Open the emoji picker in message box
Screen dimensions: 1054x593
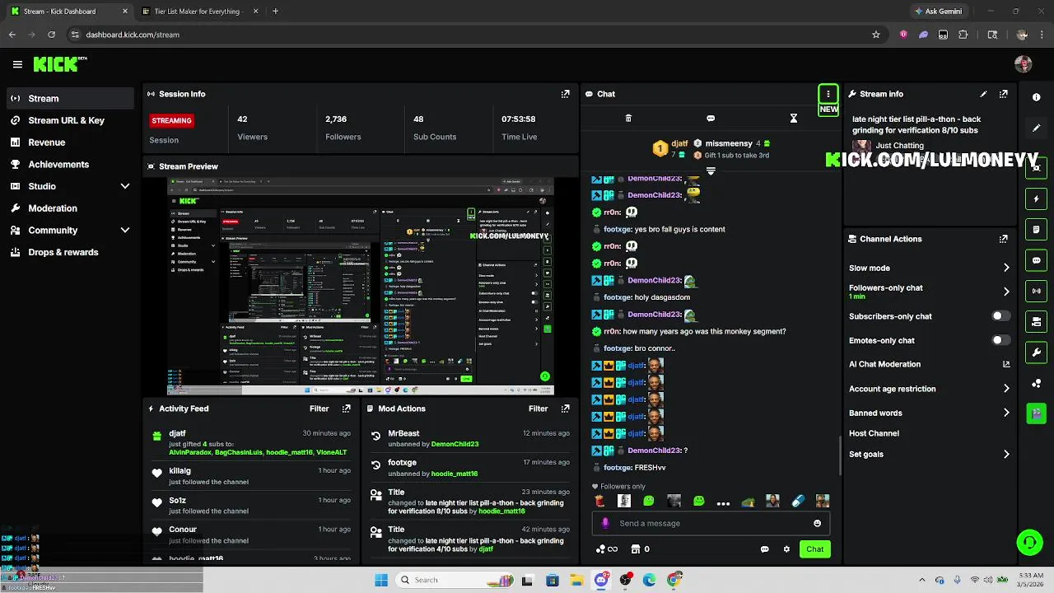click(x=817, y=523)
